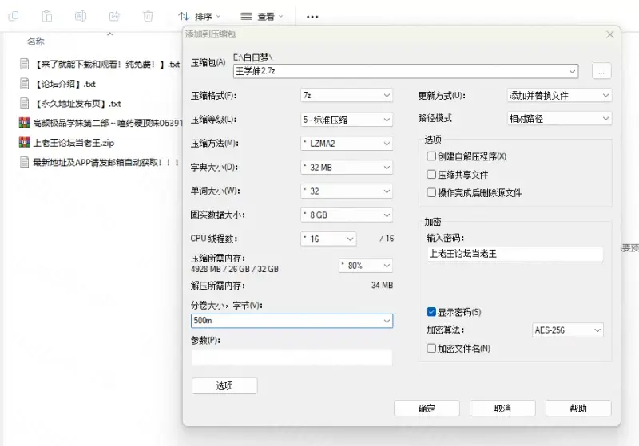Click the browse '...' button for archive path
The width and height of the screenshot is (639, 446).
point(601,71)
